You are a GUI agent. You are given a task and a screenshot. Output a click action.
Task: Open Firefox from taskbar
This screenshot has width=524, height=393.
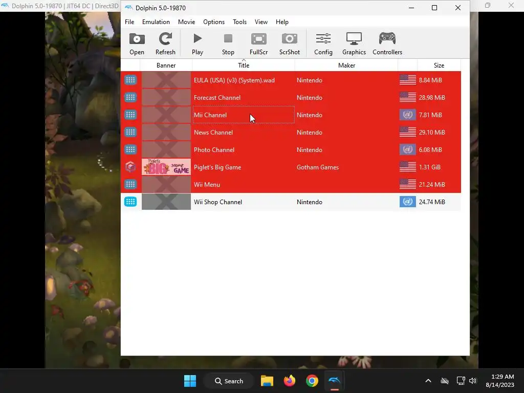point(290,381)
